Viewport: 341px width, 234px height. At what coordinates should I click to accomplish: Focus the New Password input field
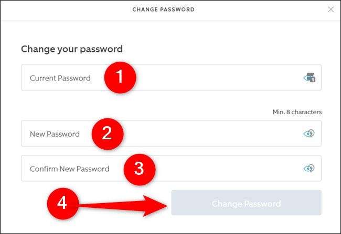coord(210,133)
